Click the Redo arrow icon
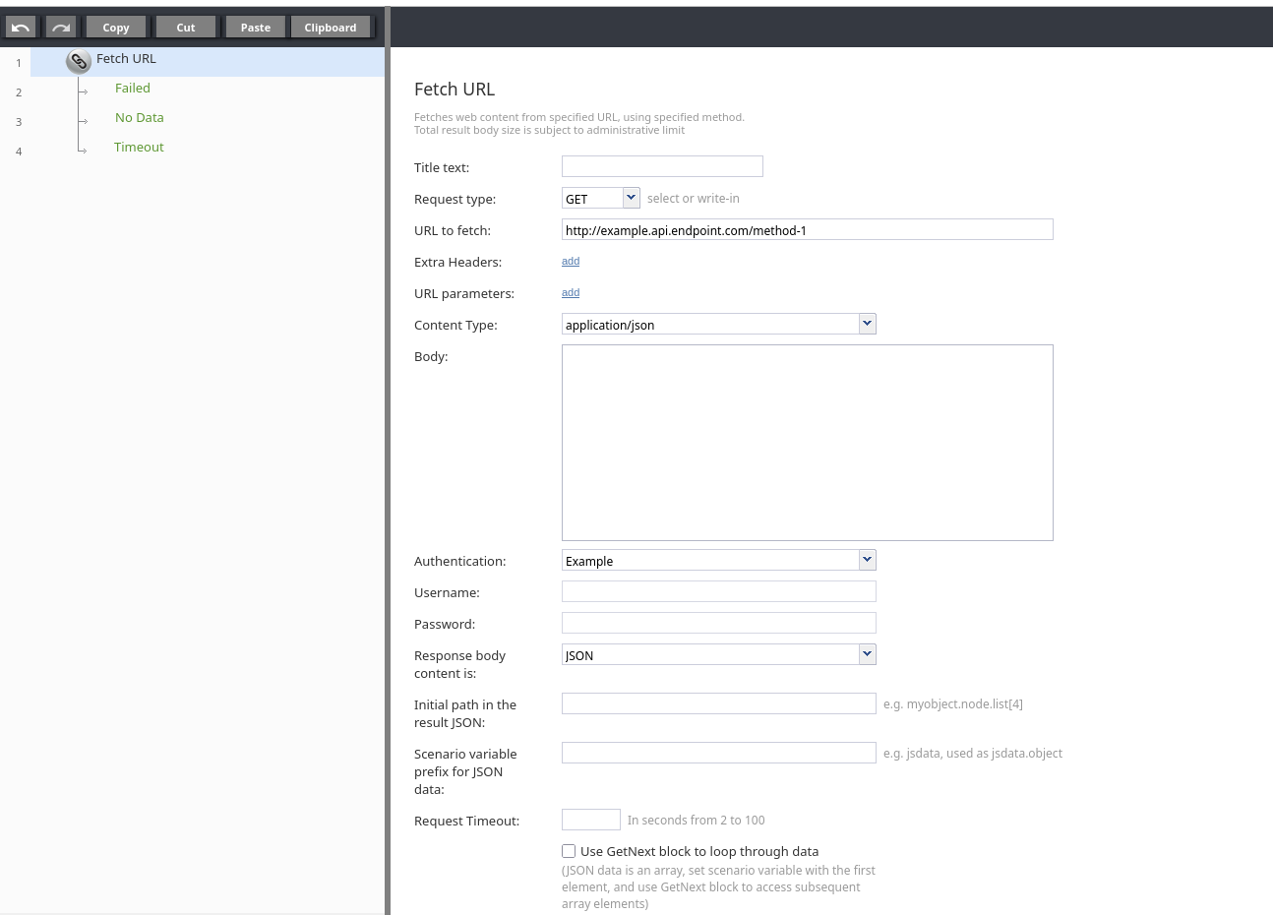Viewport: 1273px width, 915px height. tap(61, 28)
